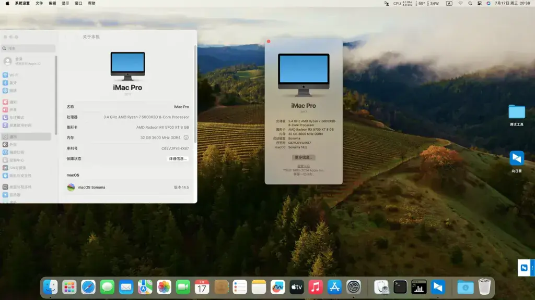This screenshot has width=535, height=300.
Task: Open the Messages app in the Dock
Action: tap(107, 287)
